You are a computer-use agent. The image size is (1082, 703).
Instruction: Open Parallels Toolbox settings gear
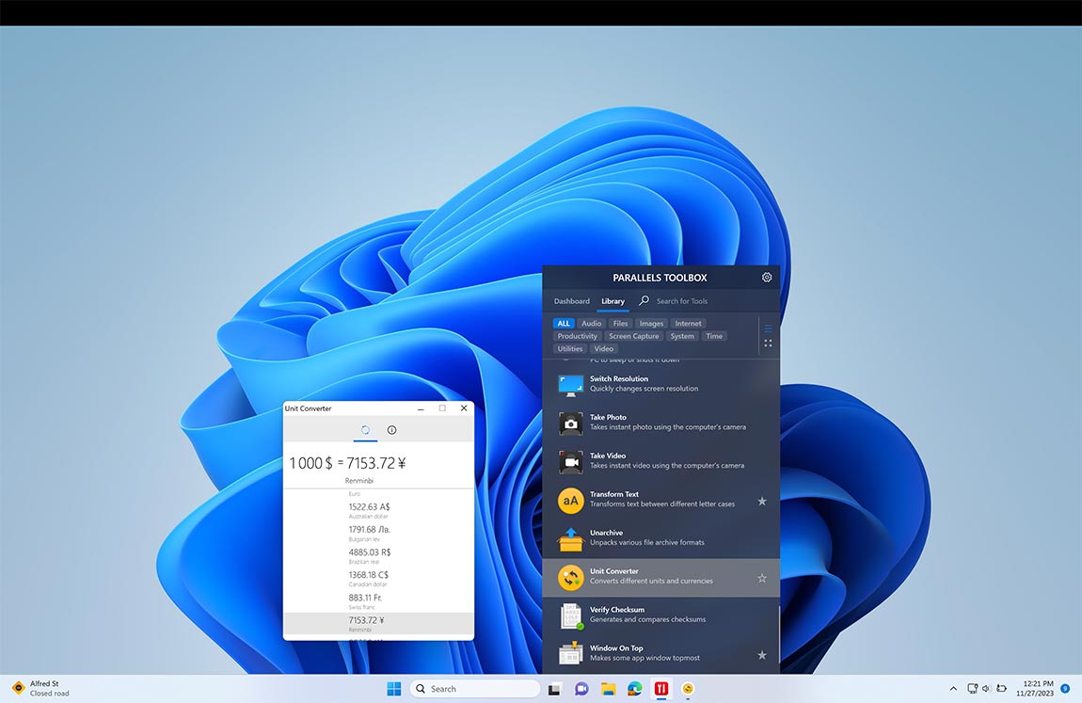coord(767,278)
